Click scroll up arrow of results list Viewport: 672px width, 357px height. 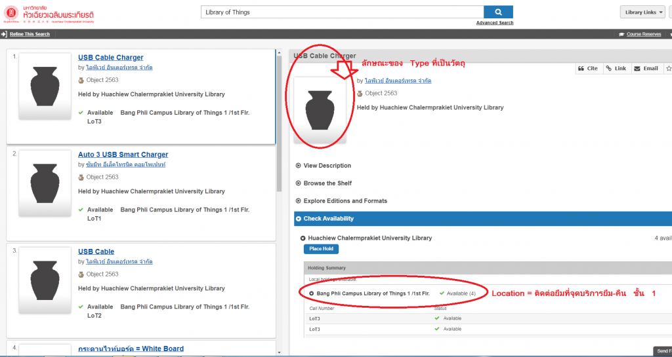tap(279, 53)
